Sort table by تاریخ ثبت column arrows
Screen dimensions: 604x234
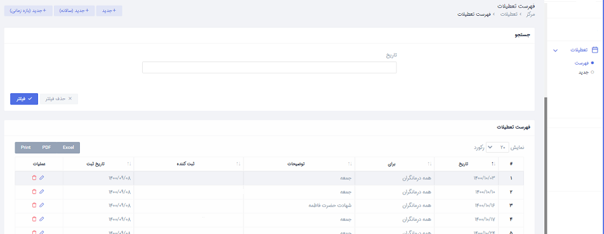tap(129, 164)
